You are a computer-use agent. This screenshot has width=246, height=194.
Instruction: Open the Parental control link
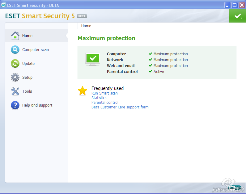(x=105, y=103)
